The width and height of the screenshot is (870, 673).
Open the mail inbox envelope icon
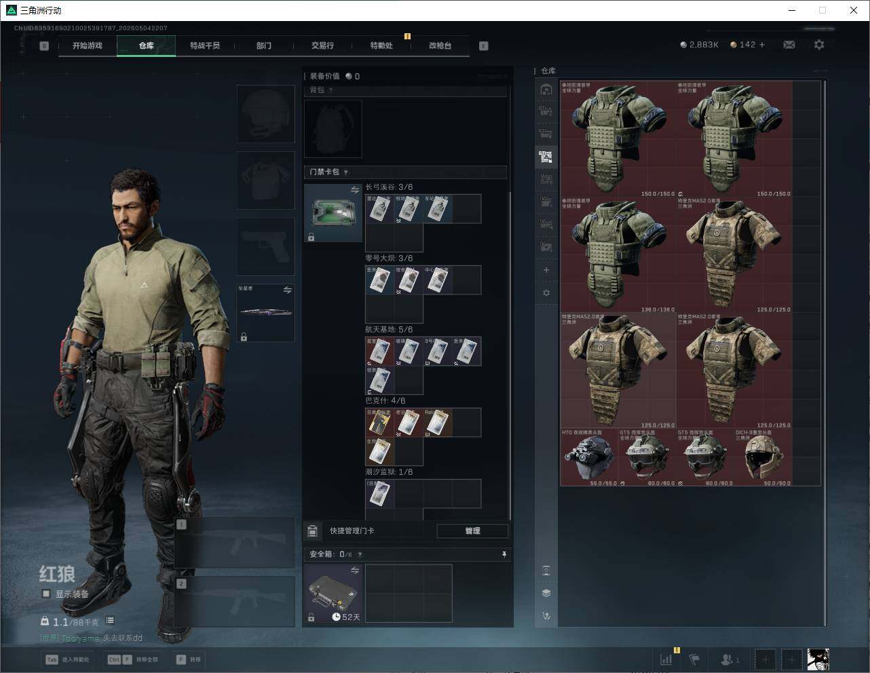(789, 45)
